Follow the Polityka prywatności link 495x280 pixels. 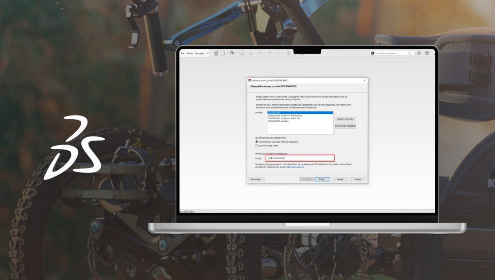(295, 167)
